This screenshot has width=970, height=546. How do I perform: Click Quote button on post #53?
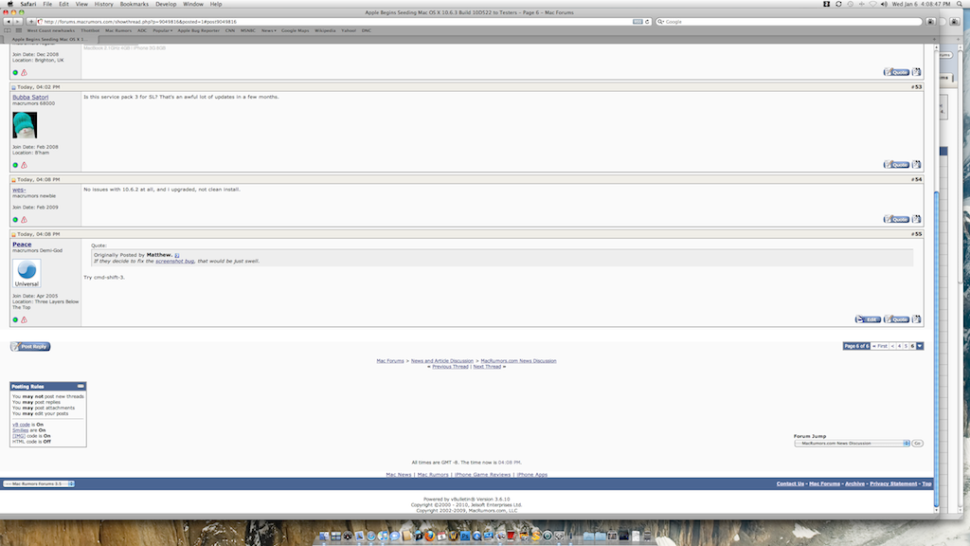pos(896,165)
